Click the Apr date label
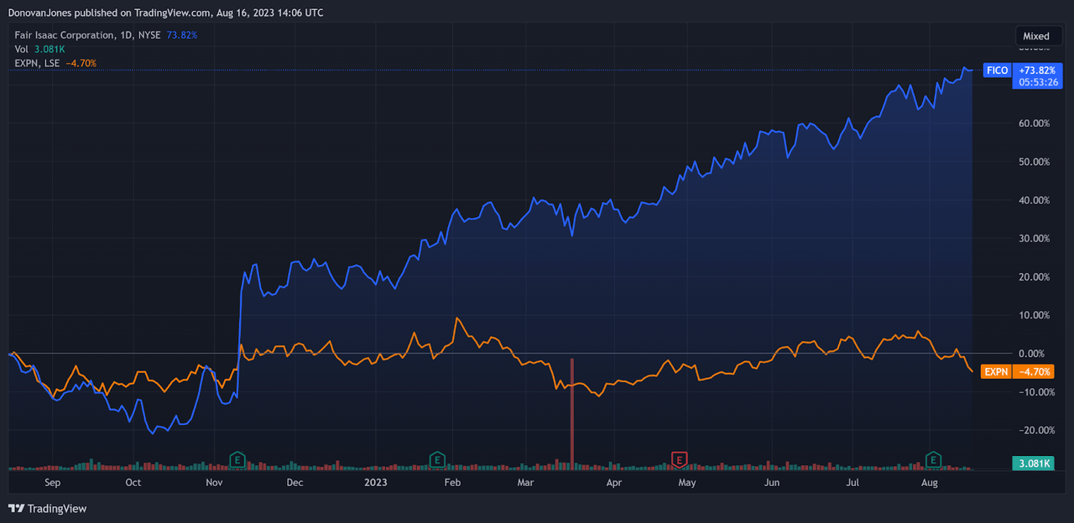1074x523 pixels. [614, 483]
